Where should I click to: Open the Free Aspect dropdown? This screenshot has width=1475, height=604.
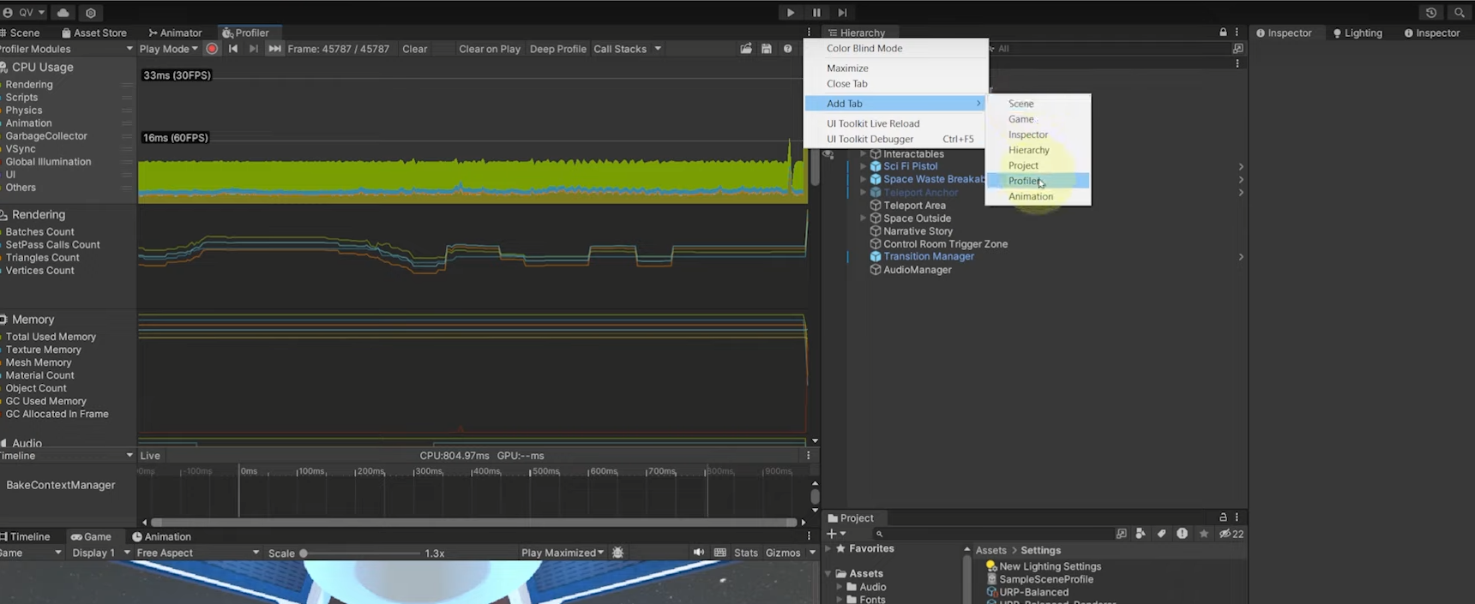tap(198, 553)
